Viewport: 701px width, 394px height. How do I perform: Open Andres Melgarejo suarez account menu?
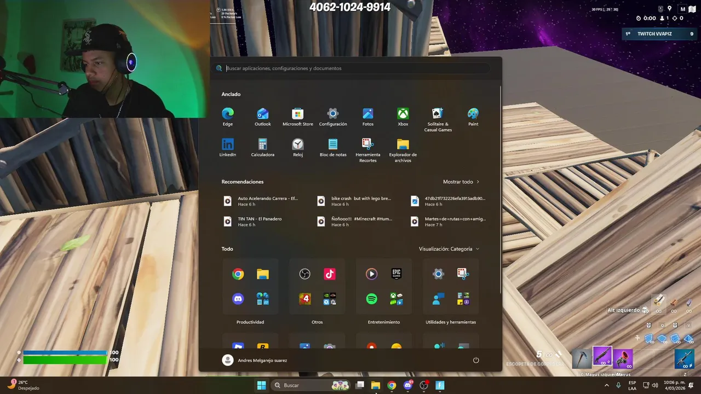click(255, 360)
